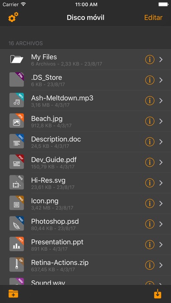Viewport: 171px width, 303px height.
Task: Tap the Beach.jpg file icon thumbnail
Action: 17,121
